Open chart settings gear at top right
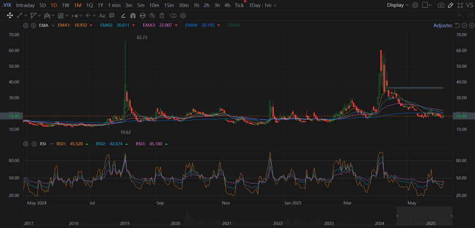 coord(415,5)
